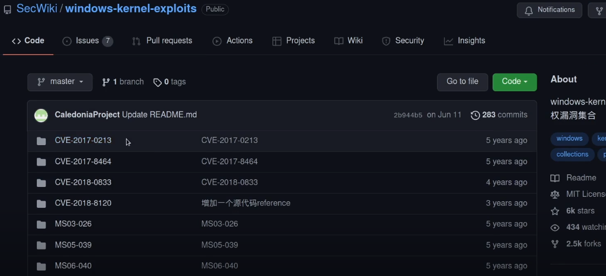Click the license scales icon
Screen dimensions: 606x276
pos(555,195)
